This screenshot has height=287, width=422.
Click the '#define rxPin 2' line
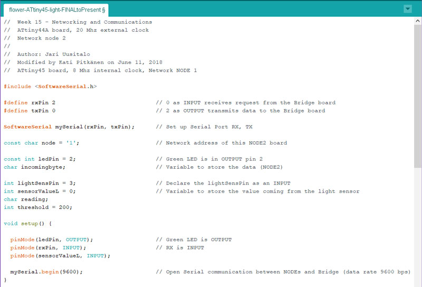pyautogui.click(x=30, y=102)
